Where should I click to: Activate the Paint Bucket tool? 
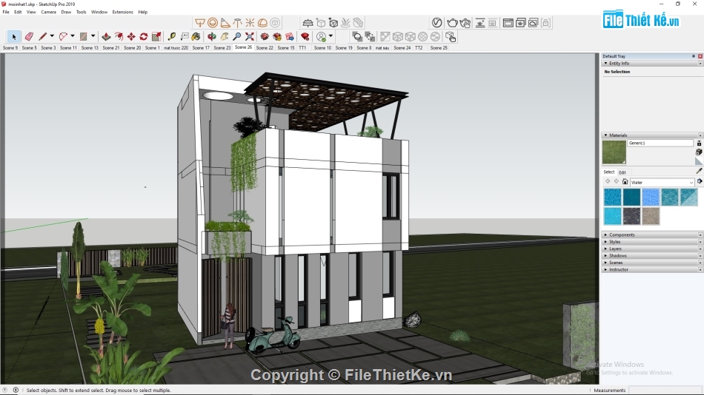[x=196, y=36]
